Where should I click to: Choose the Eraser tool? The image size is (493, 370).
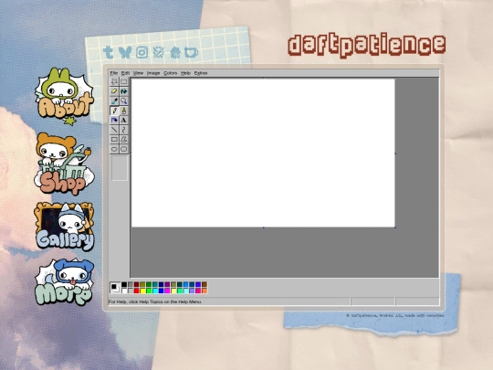pyautogui.click(x=114, y=91)
